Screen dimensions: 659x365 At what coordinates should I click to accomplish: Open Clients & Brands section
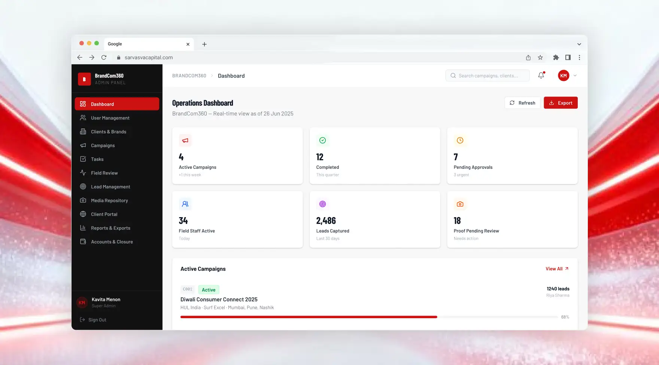pos(117,132)
